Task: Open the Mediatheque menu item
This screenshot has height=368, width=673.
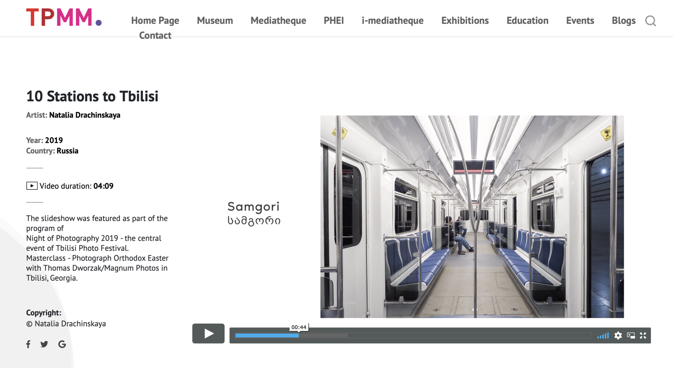Action: (x=278, y=20)
